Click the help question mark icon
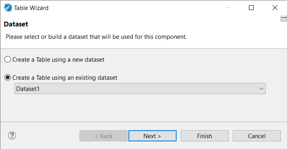The height and width of the screenshot is (149, 287). 12,135
